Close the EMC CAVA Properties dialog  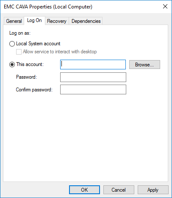pyautogui.click(x=165, y=6)
